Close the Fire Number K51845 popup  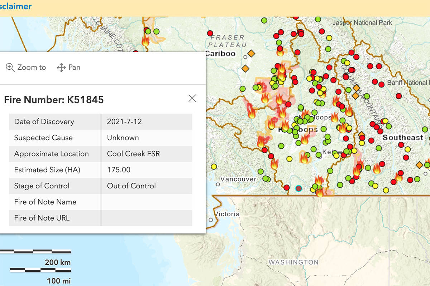(x=192, y=98)
